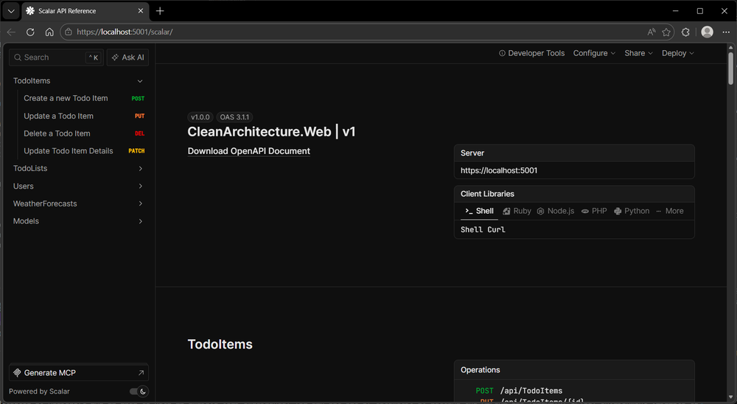737x404 pixels.
Task: Expand the WeatherForecasts sidebar section
Action: 140,203
